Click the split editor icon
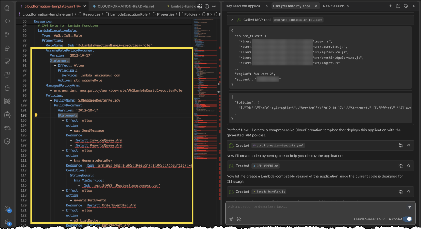The width and height of the screenshot is (421, 229). pos(207,6)
